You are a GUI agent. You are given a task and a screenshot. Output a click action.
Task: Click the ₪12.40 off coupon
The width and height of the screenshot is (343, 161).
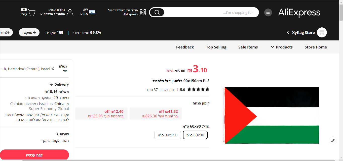coord(101,114)
